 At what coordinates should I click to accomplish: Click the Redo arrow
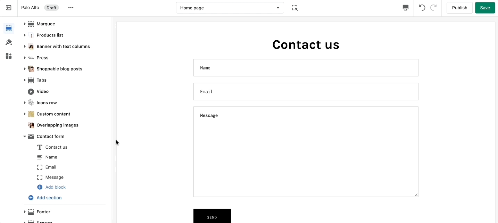click(433, 8)
